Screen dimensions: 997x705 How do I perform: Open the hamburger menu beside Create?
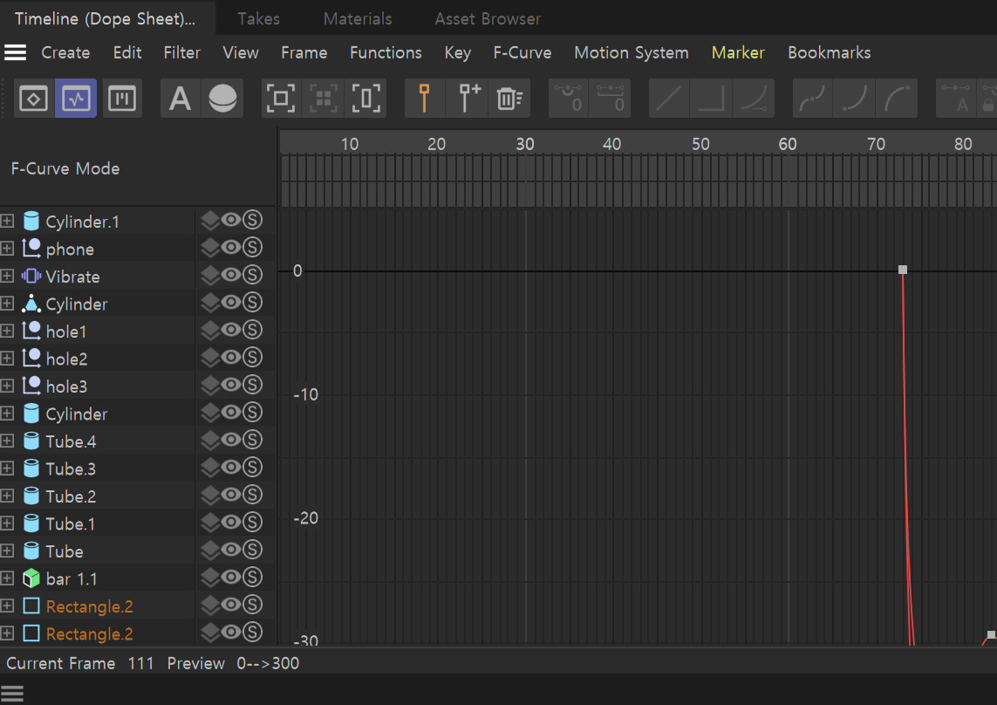point(16,52)
